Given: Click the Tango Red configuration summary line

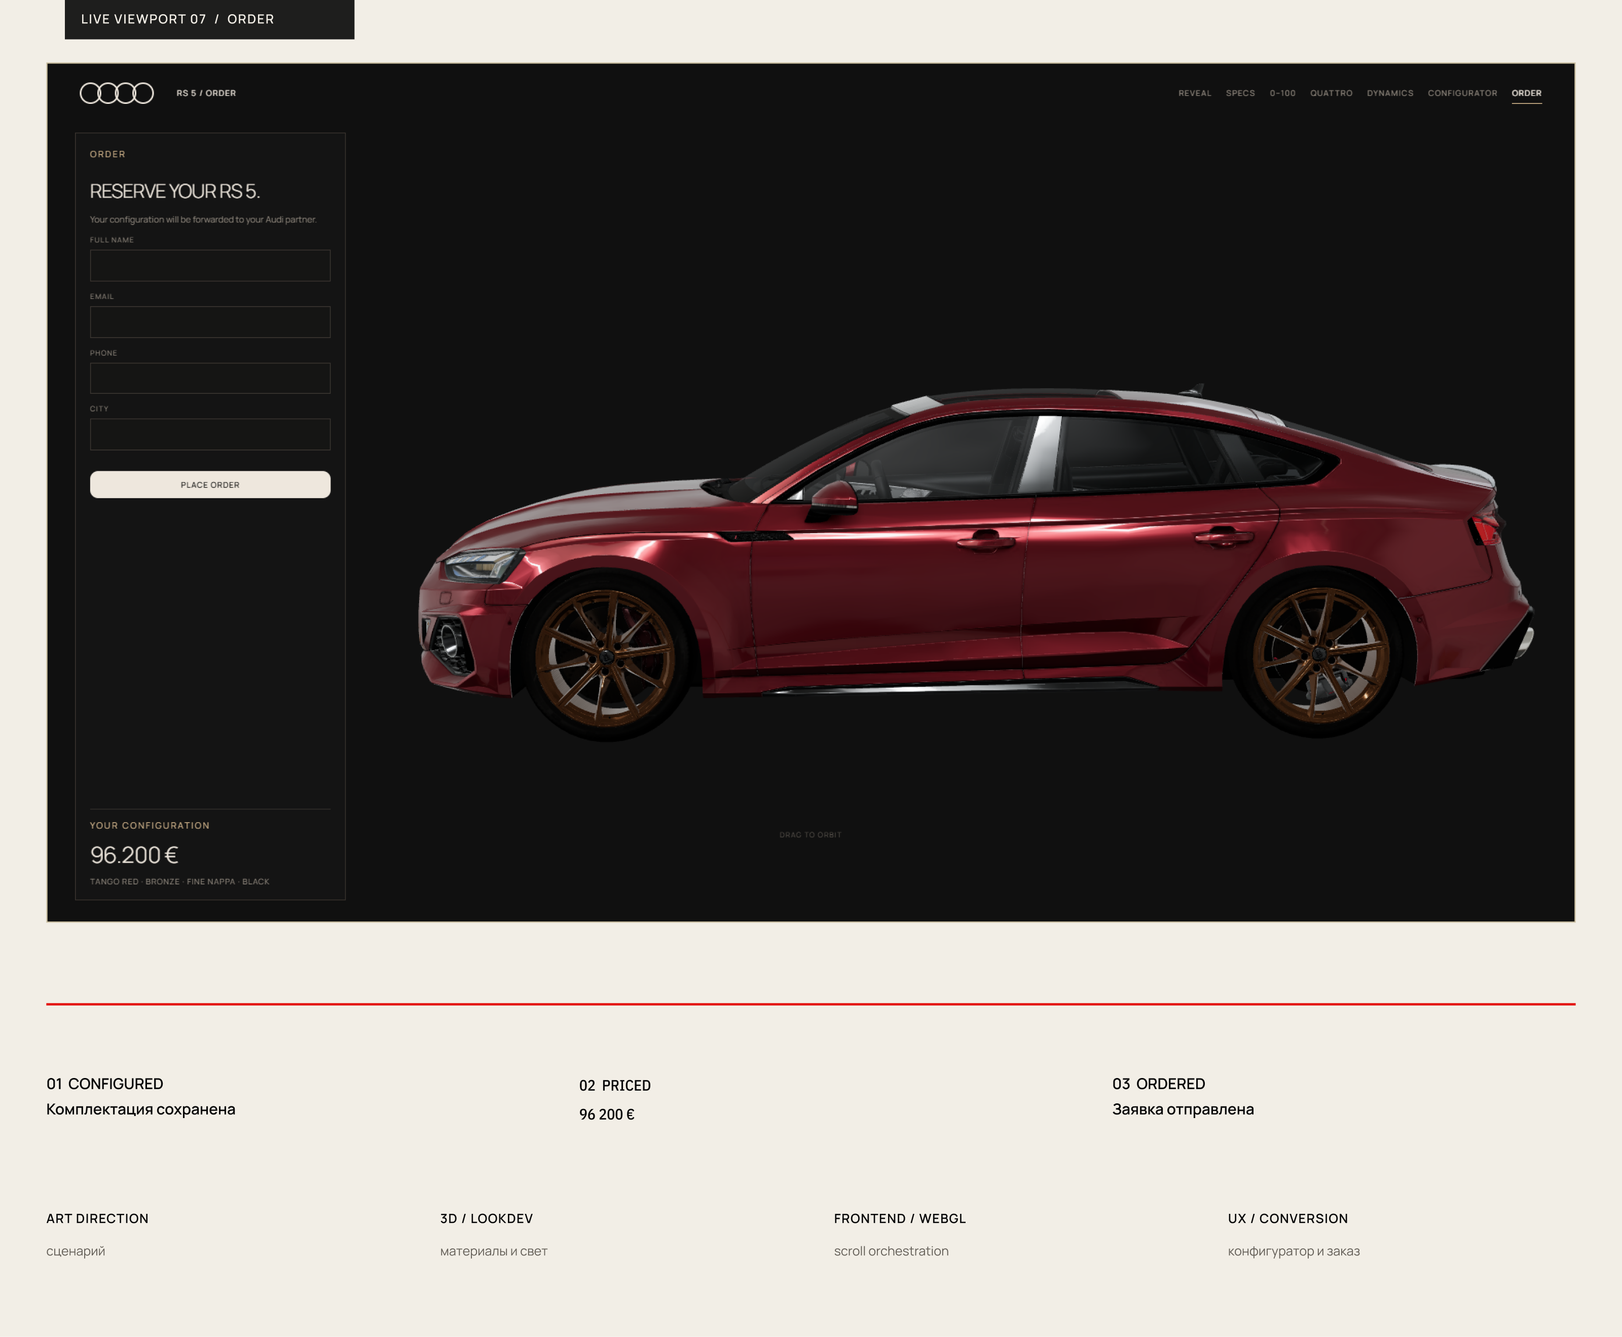Looking at the screenshot, I should coord(179,881).
